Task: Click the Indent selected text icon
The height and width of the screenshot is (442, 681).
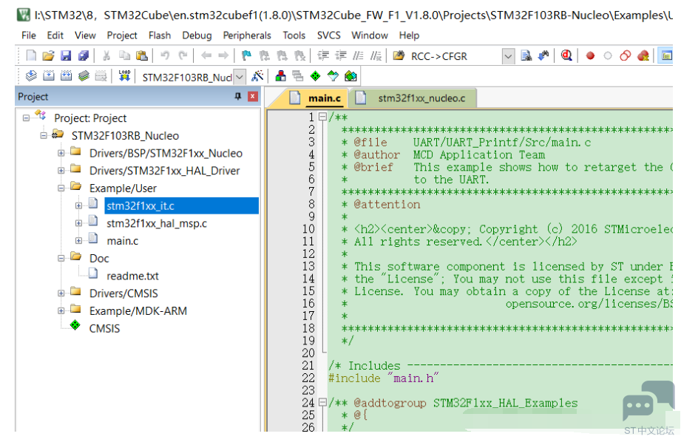Action: pyautogui.click(x=323, y=55)
